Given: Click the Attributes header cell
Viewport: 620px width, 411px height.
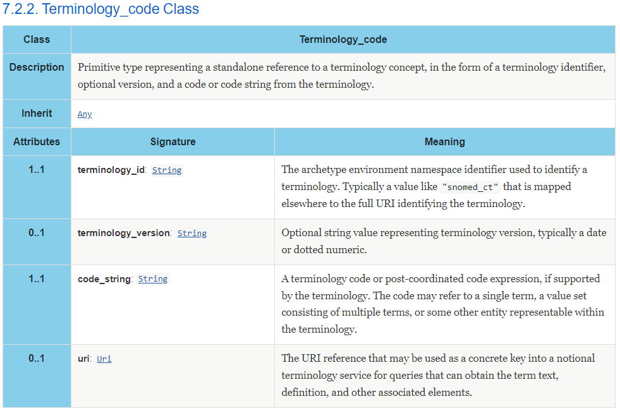Looking at the screenshot, I should click(37, 142).
